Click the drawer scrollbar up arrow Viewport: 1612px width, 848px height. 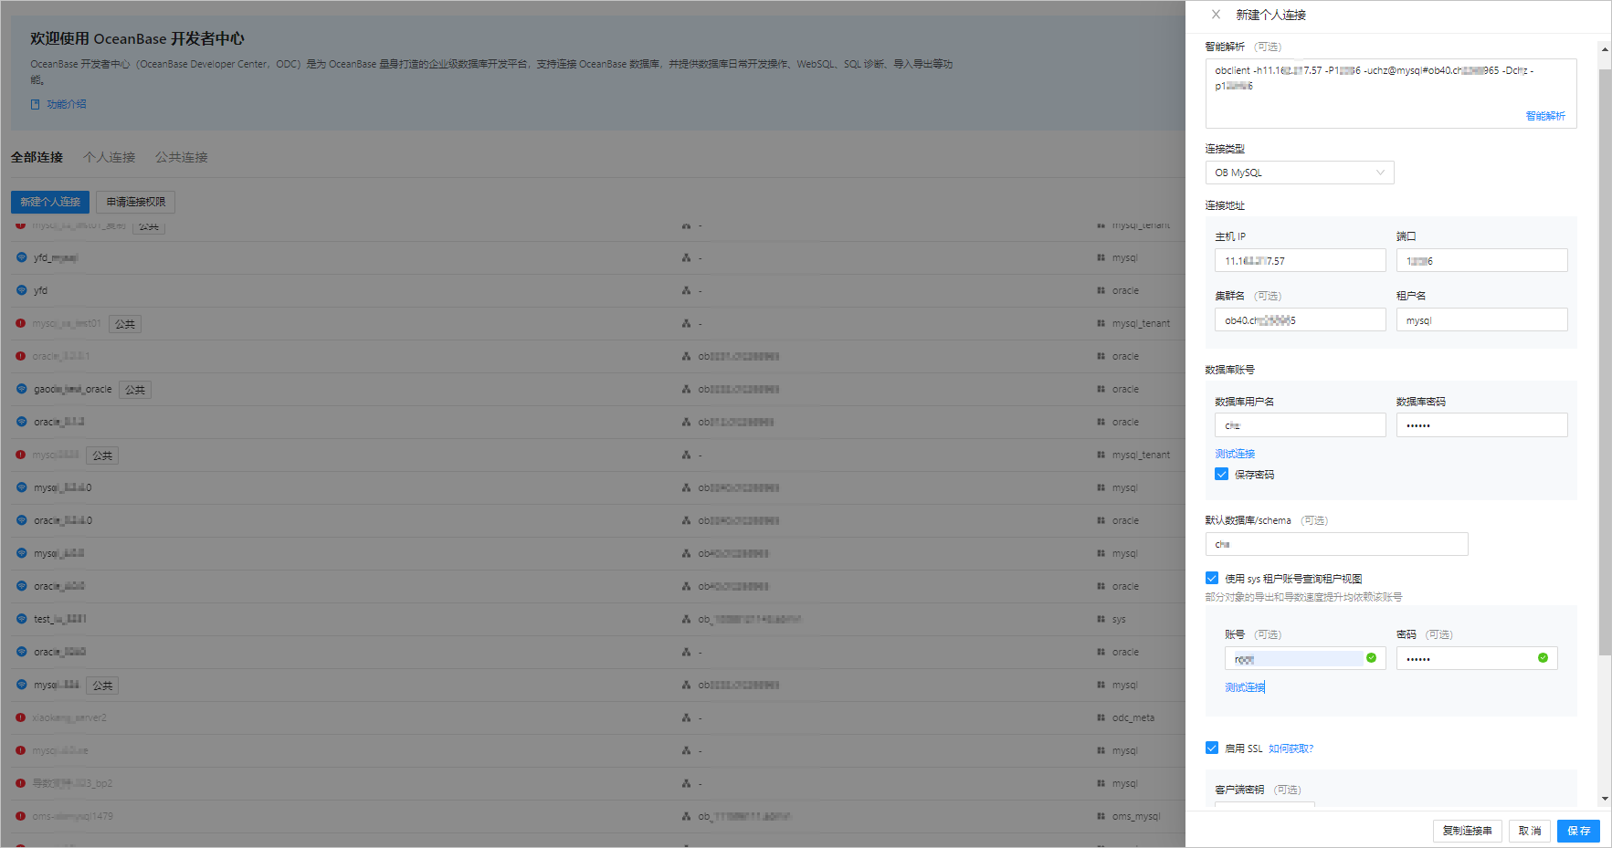1605,48
